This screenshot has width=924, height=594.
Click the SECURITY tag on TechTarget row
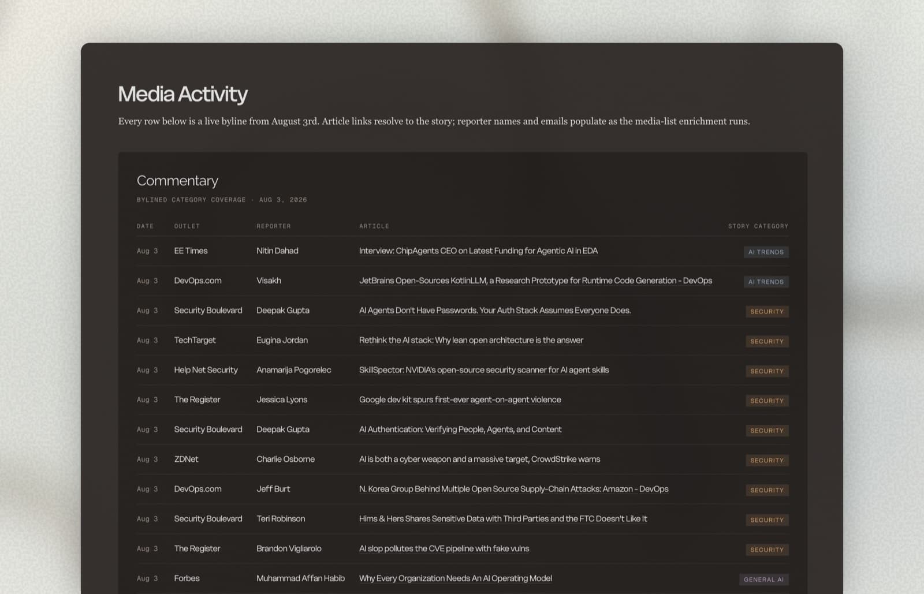tap(767, 342)
